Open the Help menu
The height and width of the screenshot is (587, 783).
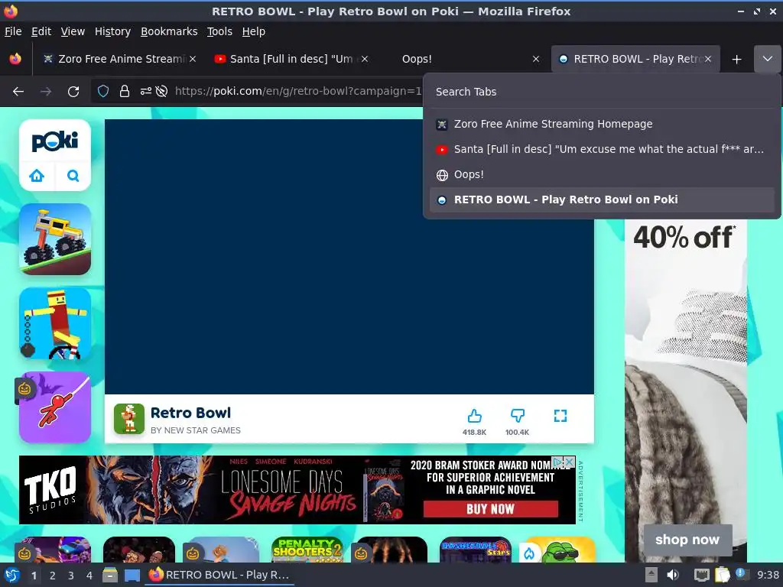click(254, 31)
